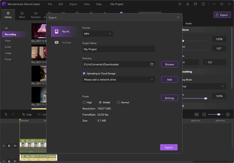
Task: Open the Effect tab
Action: 22,15
